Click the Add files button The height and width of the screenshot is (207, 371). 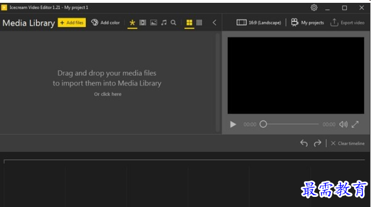pyautogui.click(x=72, y=22)
